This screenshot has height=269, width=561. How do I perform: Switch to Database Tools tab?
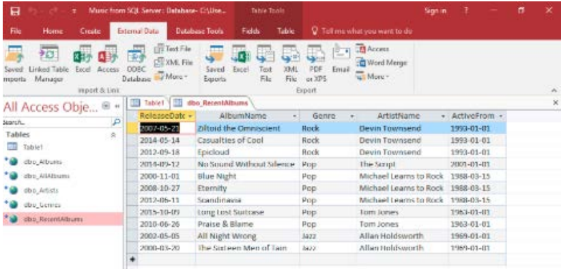pos(200,31)
